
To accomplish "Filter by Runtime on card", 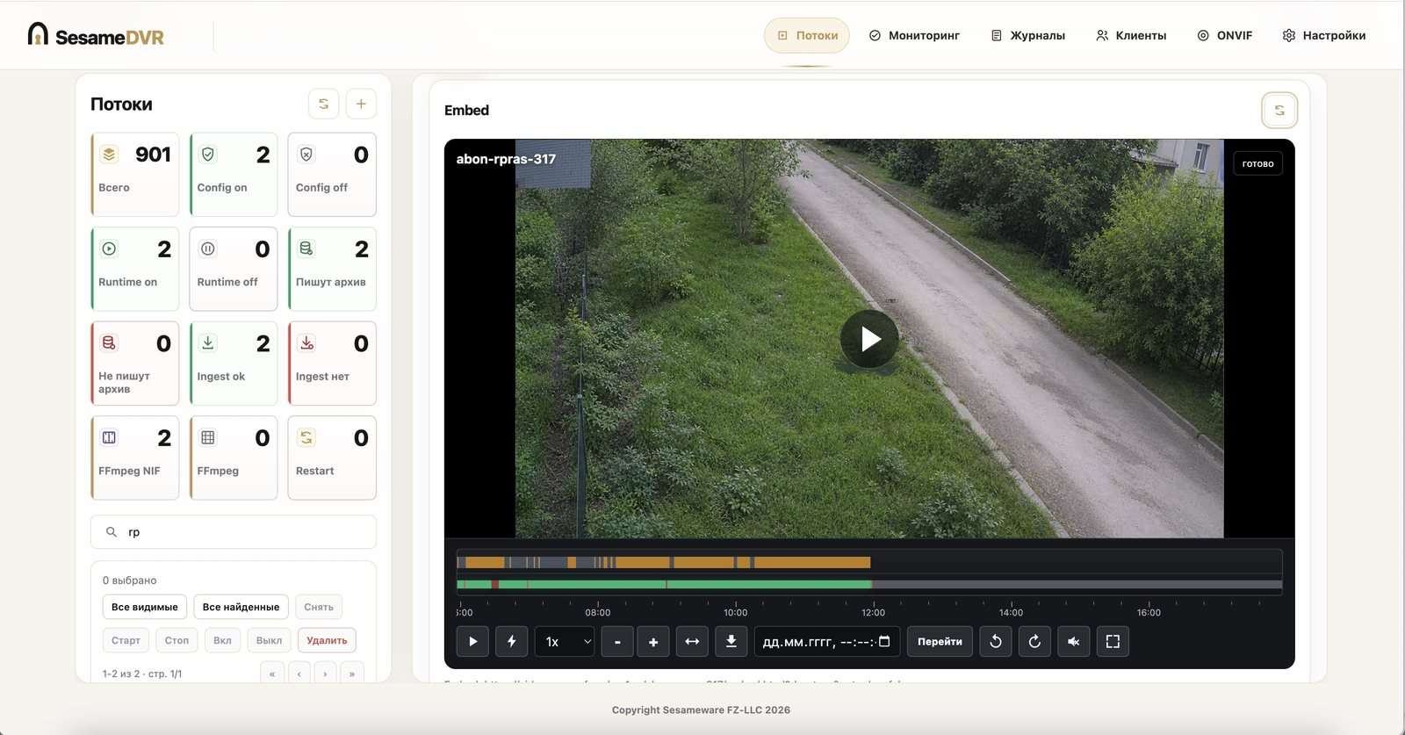I will [135, 269].
